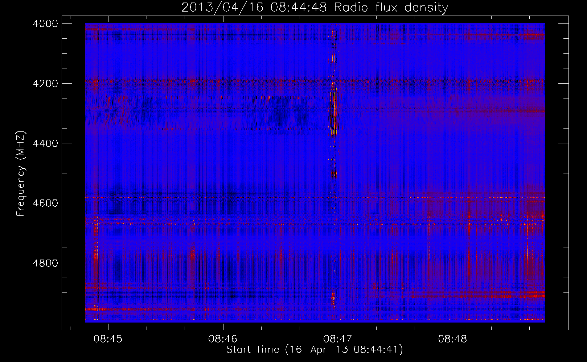Click the 08:48 time tick label
This screenshot has width=587, height=362.
coord(453,339)
